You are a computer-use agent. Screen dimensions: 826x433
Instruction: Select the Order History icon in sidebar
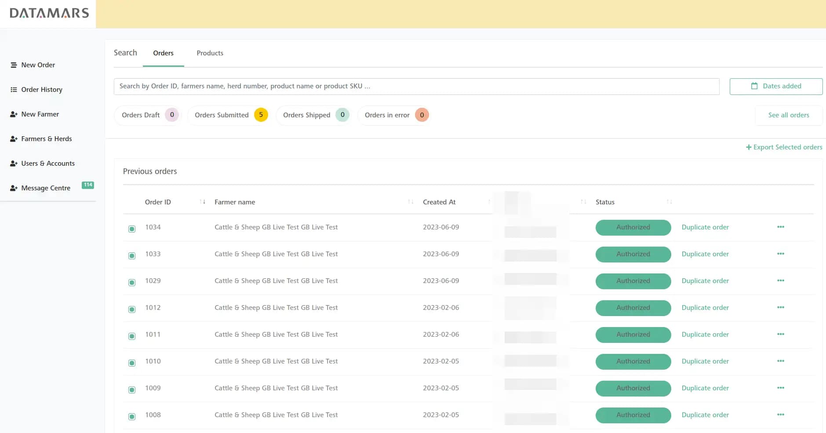(14, 89)
